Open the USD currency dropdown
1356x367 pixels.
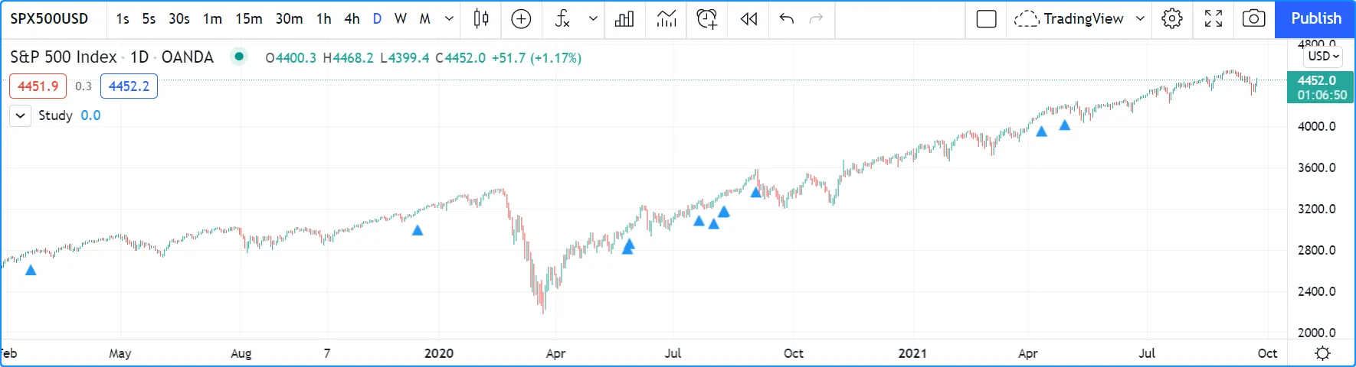pos(1323,56)
